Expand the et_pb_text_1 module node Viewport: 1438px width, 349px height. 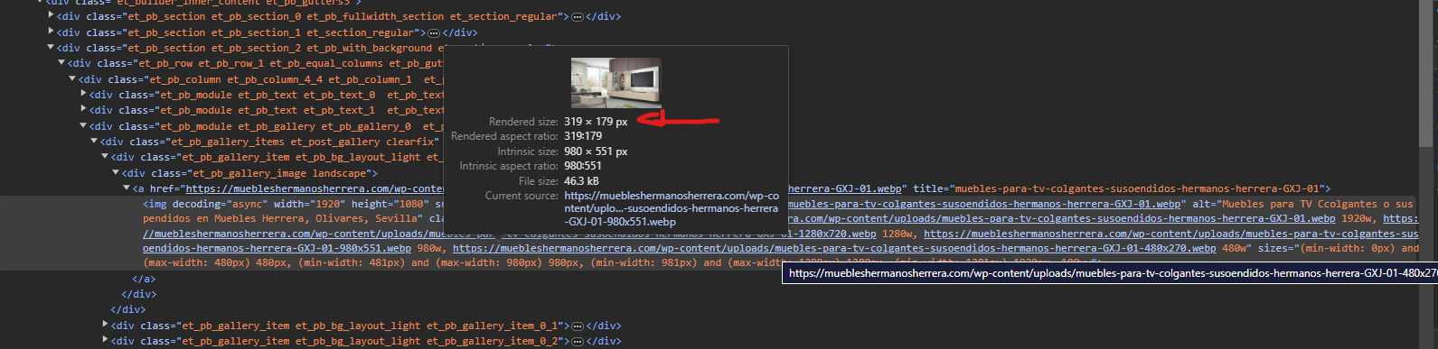tap(84, 110)
